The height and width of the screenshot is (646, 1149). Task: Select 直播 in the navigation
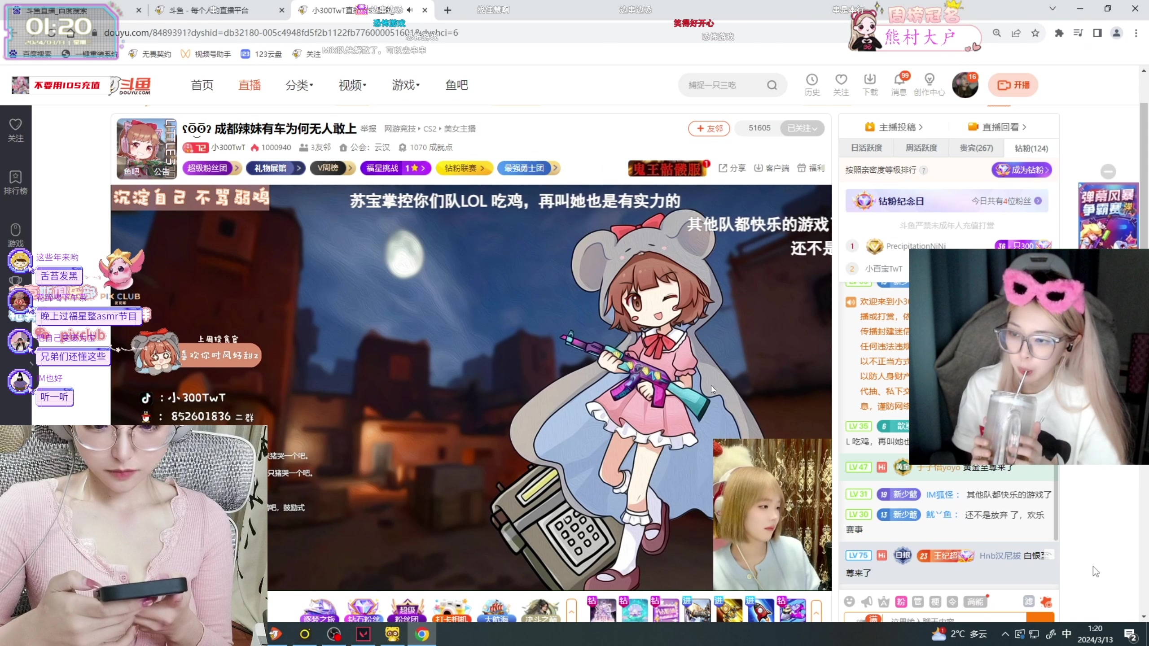[250, 85]
